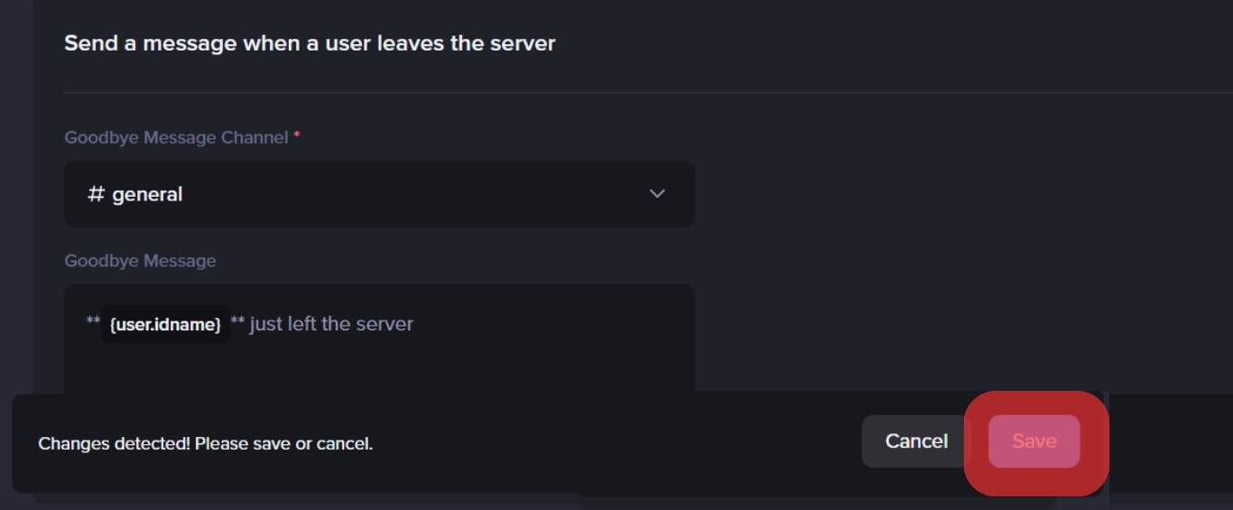Open the Goodbye Message Channel dropdown
The image size is (1233, 510).
[380, 194]
